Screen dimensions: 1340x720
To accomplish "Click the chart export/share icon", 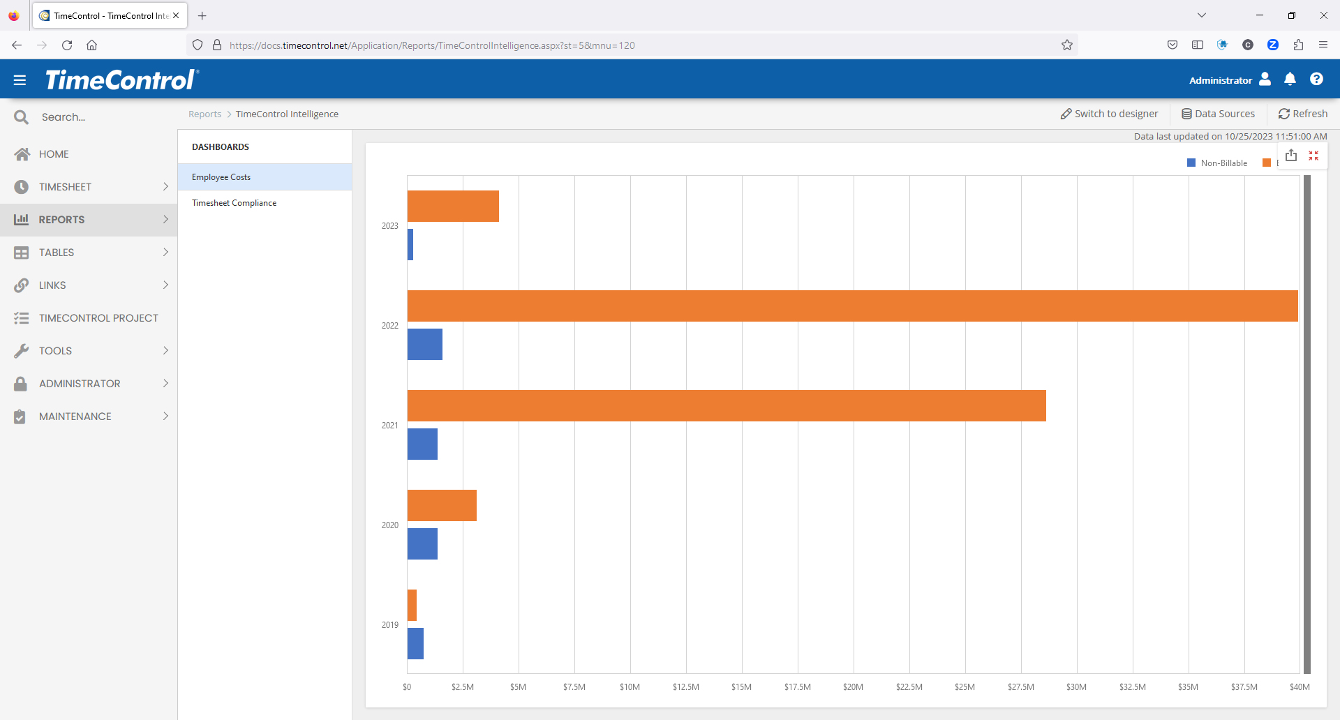I will point(1291,156).
